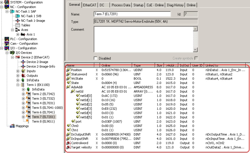Click the NC-Task 1 SAF icon
The width and height of the screenshot is (250, 153).
[12, 11]
